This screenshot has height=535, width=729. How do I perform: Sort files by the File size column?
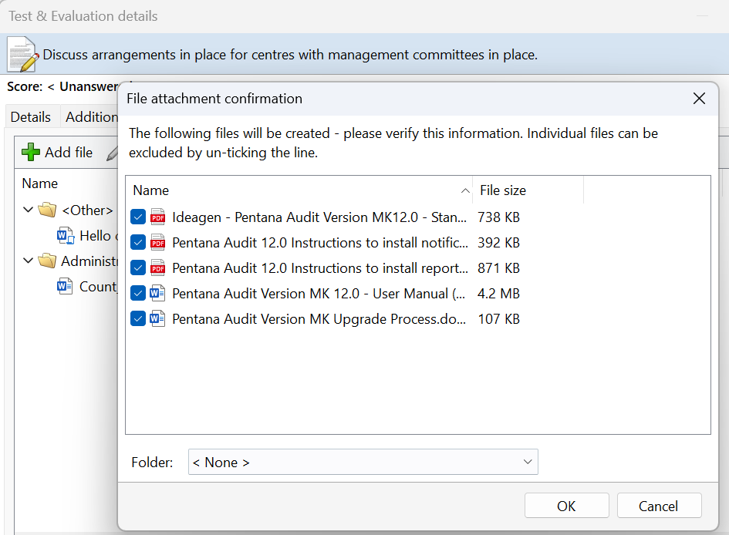click(x=528, y=190)
